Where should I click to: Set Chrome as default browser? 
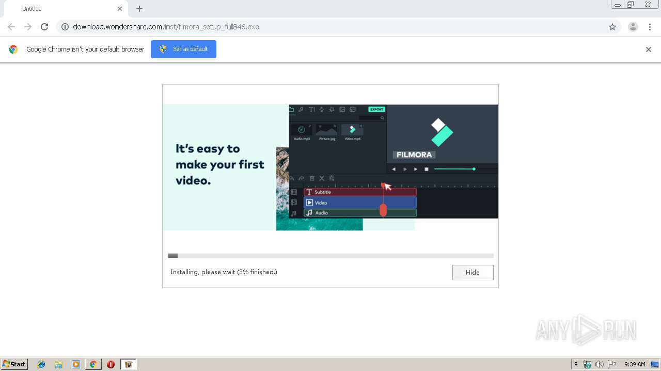click(183, 49)
